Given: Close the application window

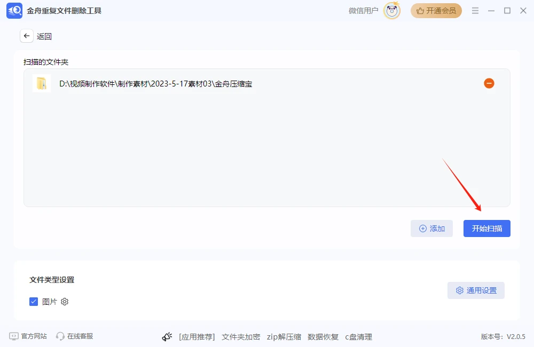Looking at the screenshot, I should coord(523,11).
